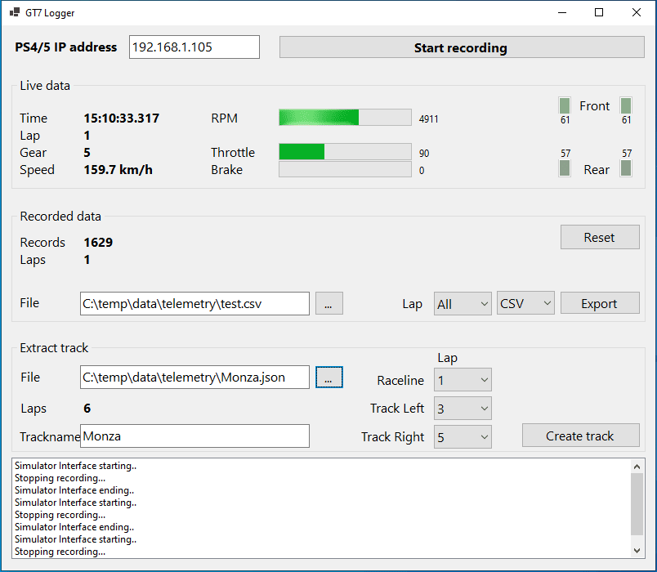Minimize the GT7 Logger window

click(562, 12)
